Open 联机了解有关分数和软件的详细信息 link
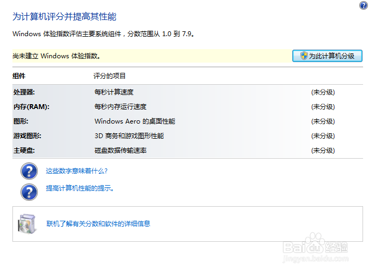 click(98, 223)
